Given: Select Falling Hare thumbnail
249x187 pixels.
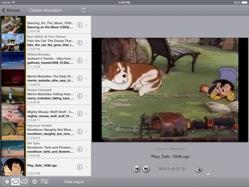Looking at the screenshot, I should click(13, 96).
